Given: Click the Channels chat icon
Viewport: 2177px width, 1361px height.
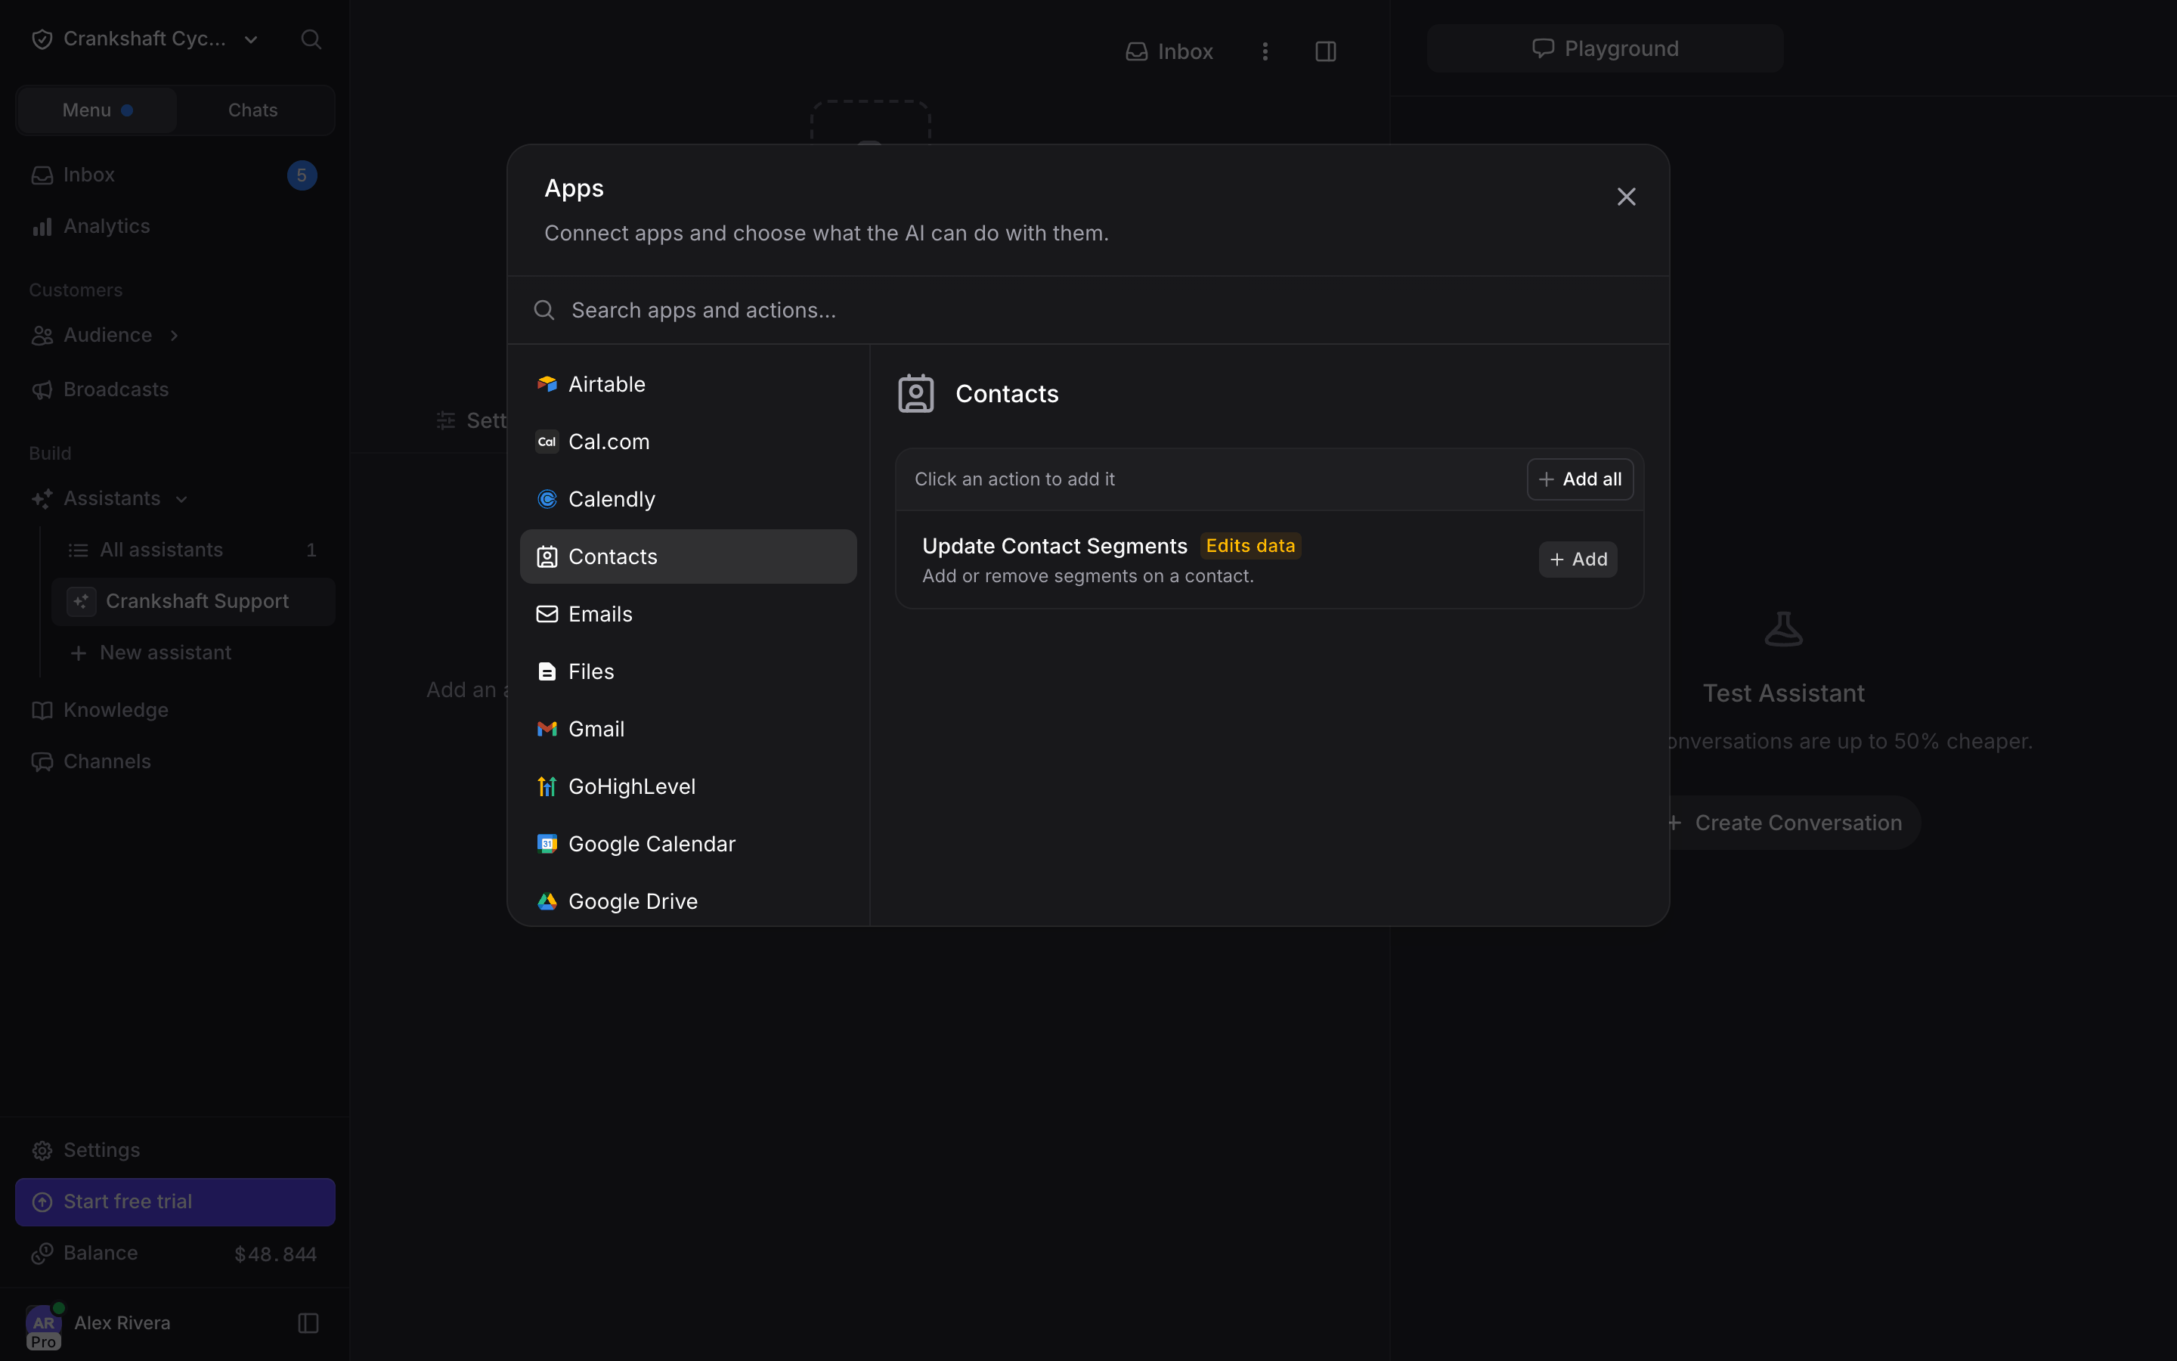Looking at the screenshot, I should 42,761.
